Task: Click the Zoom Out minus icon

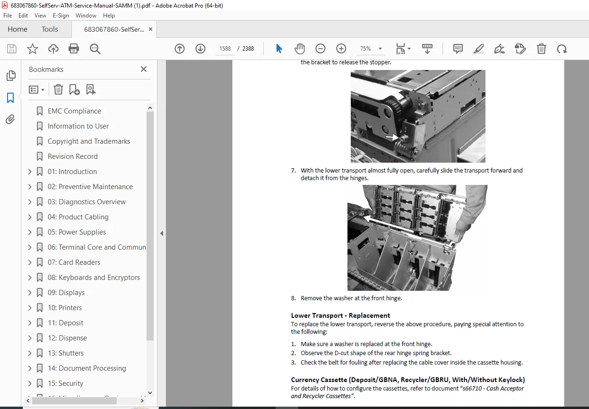Action: coord(320,49)
